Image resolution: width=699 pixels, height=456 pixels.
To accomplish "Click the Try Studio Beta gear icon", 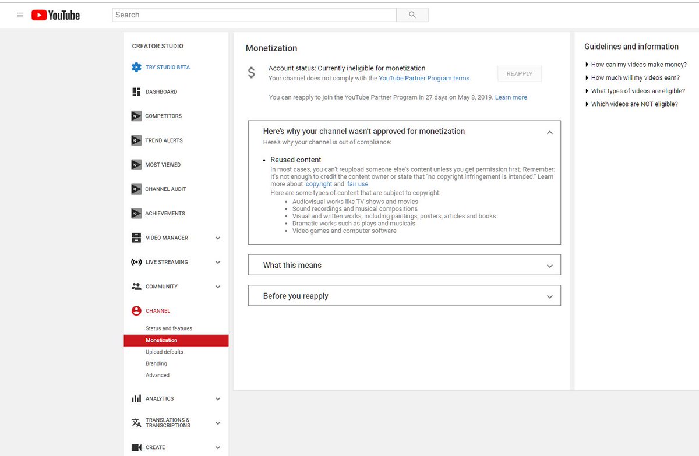I will 136,68.
